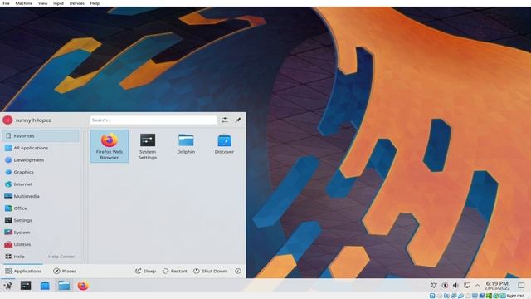Expand more leave options arrow
This screenshot has height=299, width=531.
click(x=238, y=271)
